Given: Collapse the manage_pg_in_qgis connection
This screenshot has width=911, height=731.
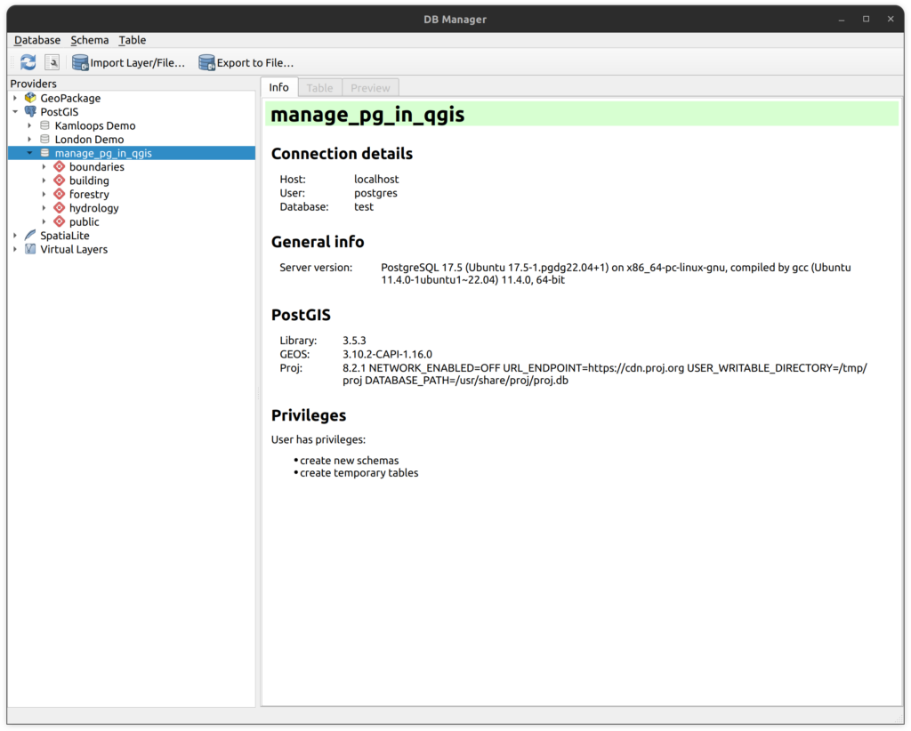Looking at the screenshot, I should pos(29,153).
